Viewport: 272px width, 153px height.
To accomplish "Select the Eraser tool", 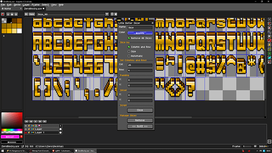I will pos(269,28).
